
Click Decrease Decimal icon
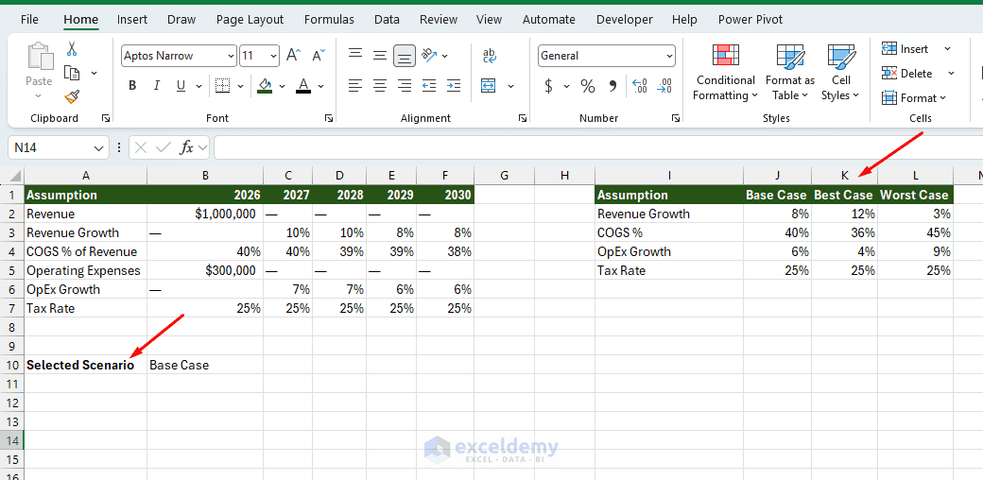[x=664, y=86]
